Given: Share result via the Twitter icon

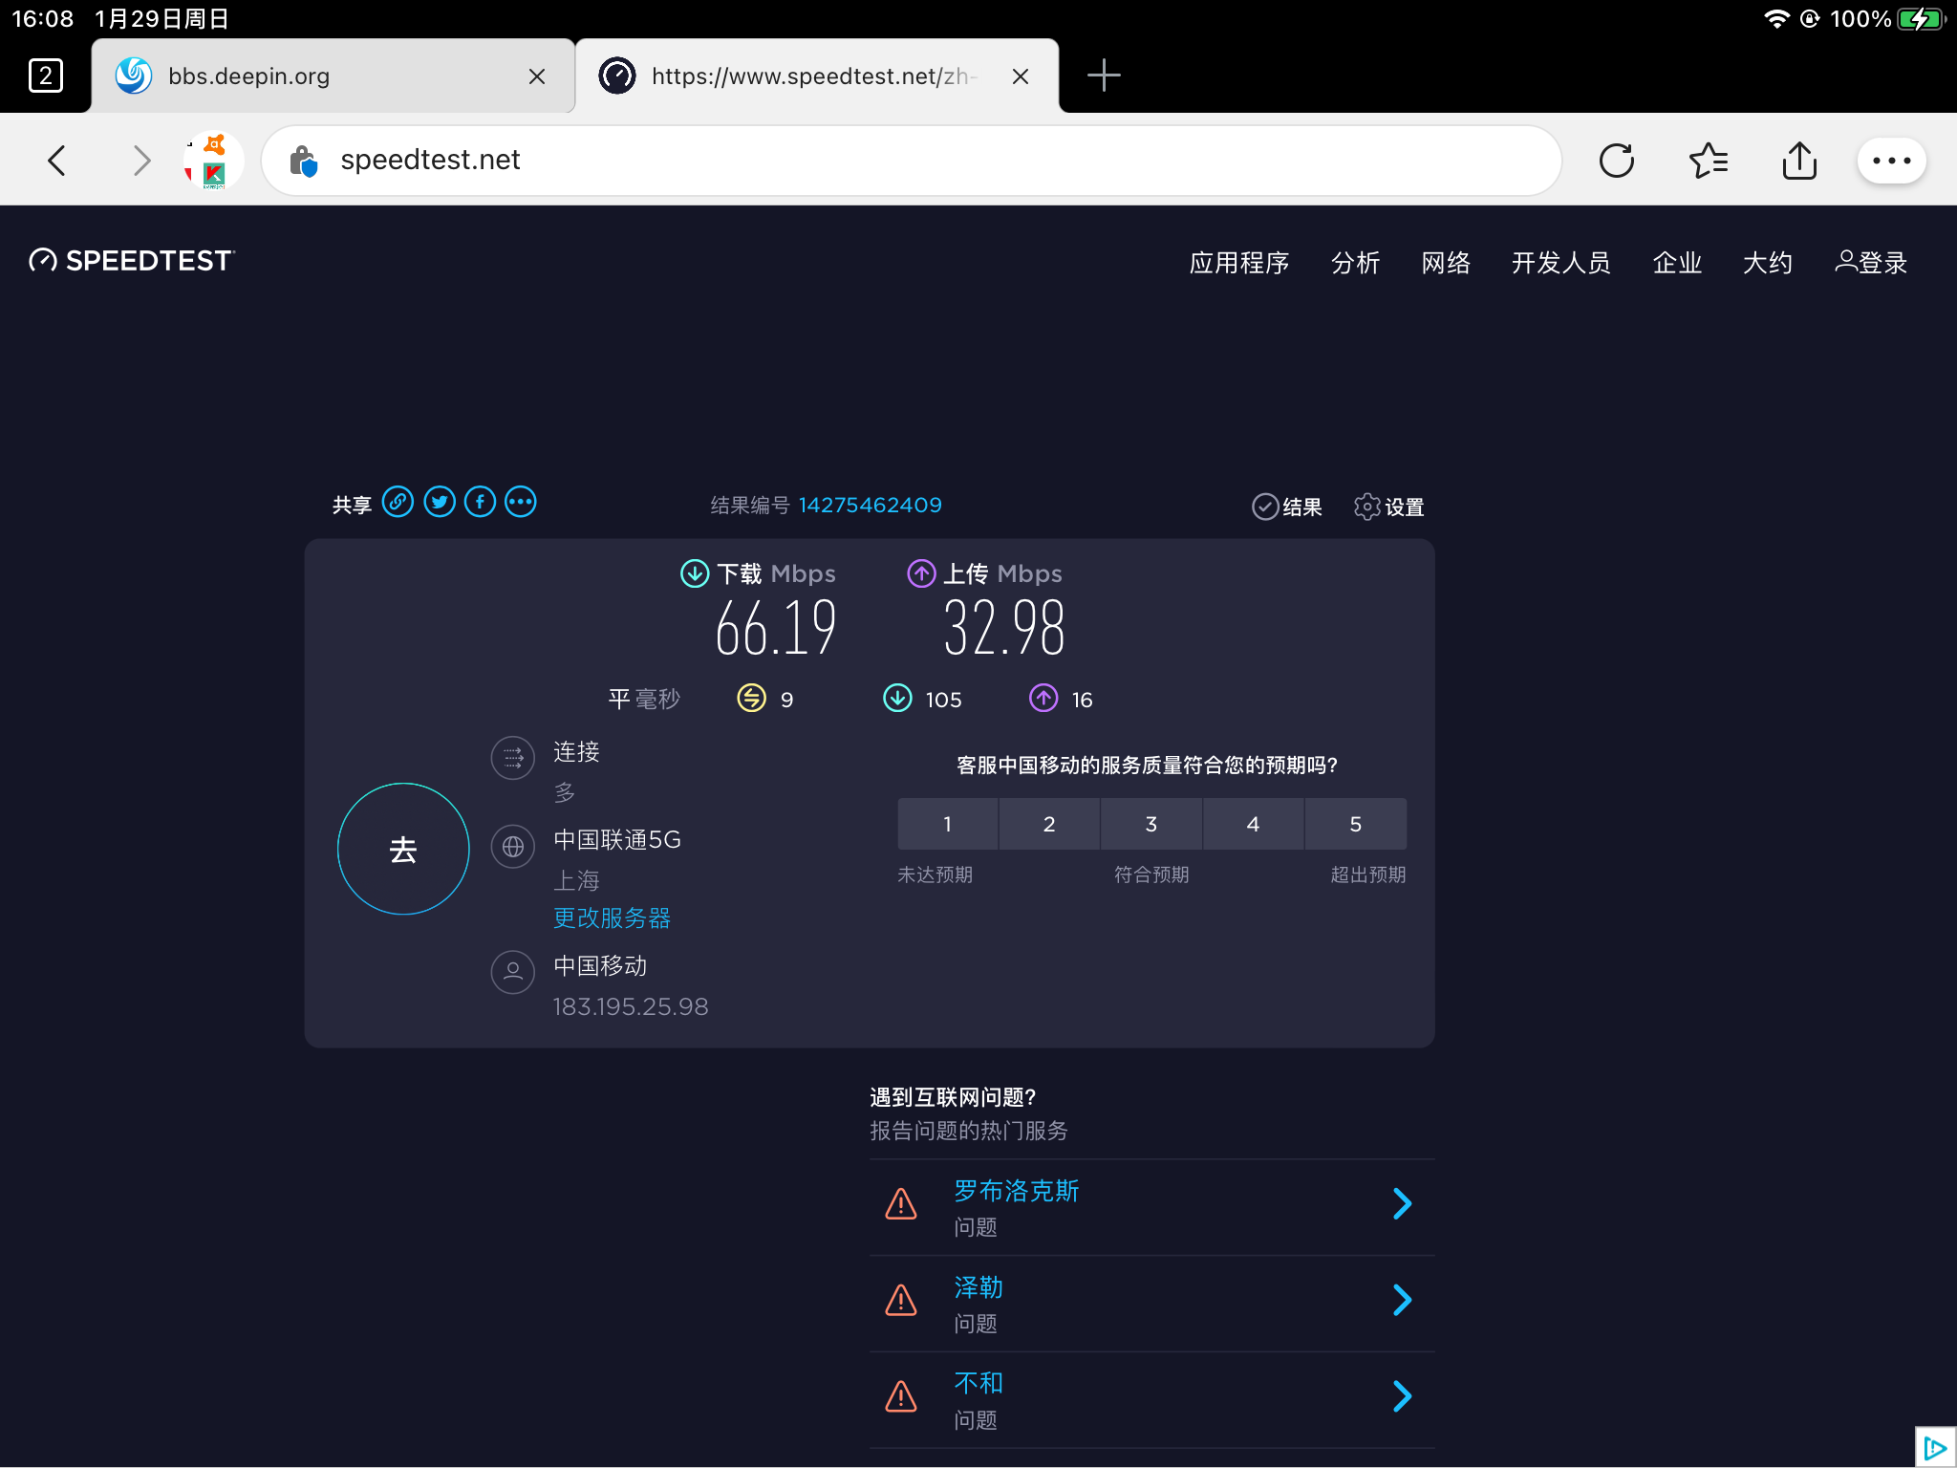Looking at the screenshot, I should click(x=439, y=501).
